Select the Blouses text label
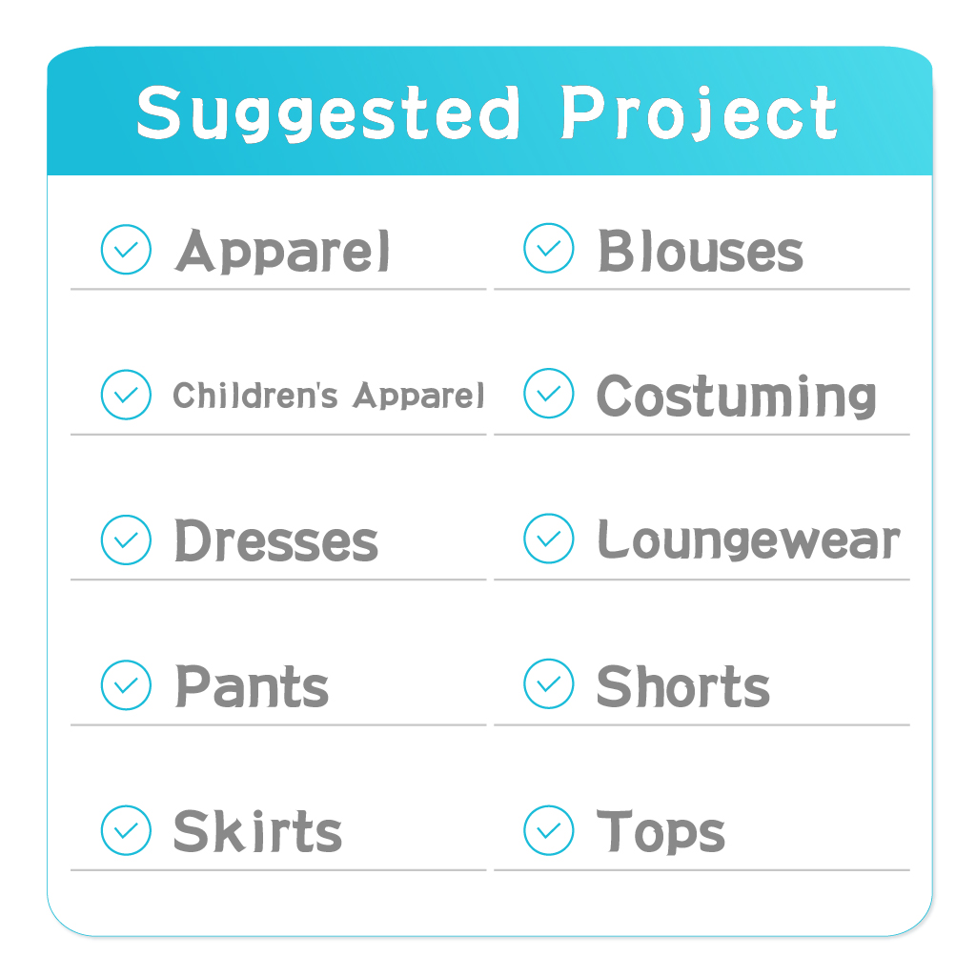 tap(701, 251)
